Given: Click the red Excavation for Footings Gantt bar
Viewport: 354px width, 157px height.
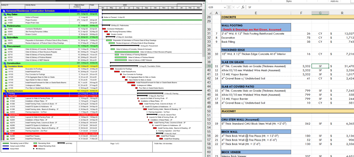Looking at the screenshot, I should click(112, 69).
